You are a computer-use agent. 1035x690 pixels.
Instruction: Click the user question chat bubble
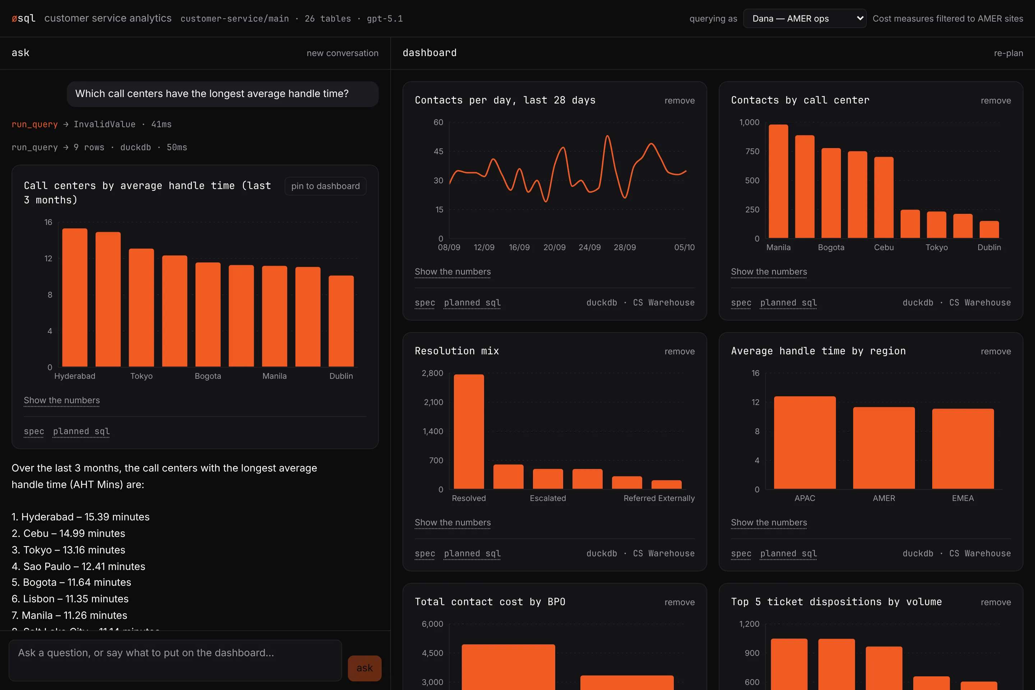point(223,94)
